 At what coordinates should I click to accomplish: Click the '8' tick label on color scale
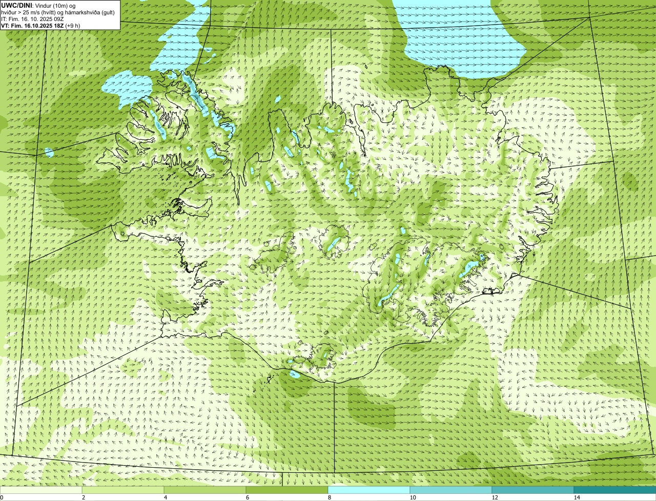[x=329, y=497]
